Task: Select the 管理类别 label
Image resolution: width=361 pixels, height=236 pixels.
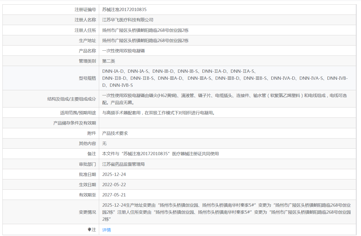Action: click(x=87, y=61)
